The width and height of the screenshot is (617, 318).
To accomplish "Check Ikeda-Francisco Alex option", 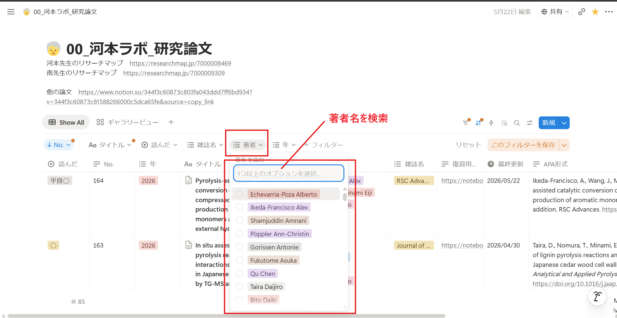I will tap(240, 207).
